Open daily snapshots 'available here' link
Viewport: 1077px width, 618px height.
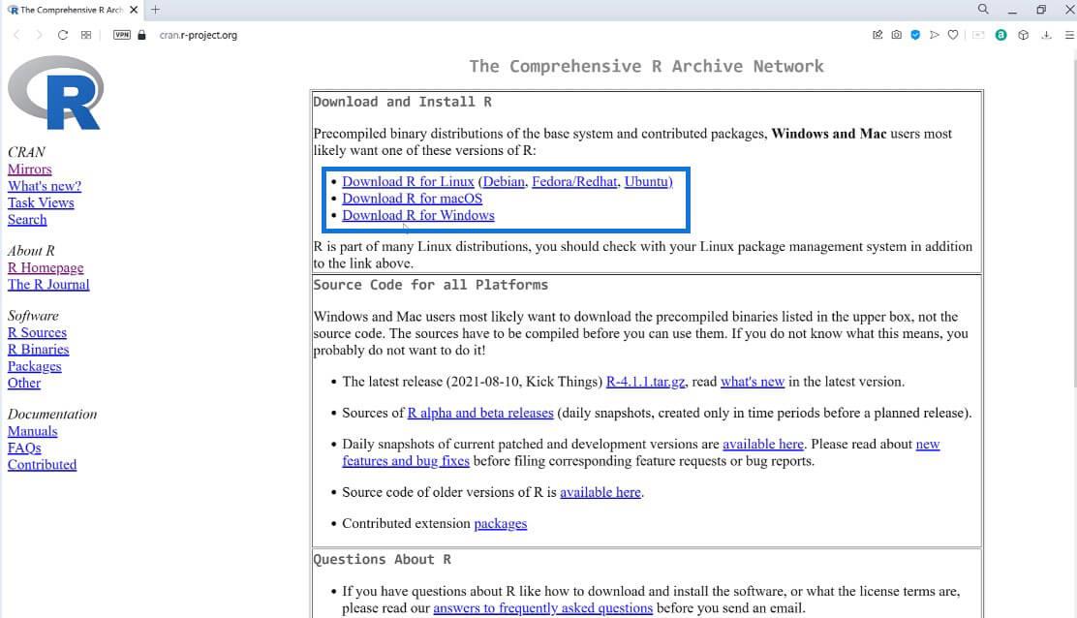pyautogui.click(x=763, y=445)
